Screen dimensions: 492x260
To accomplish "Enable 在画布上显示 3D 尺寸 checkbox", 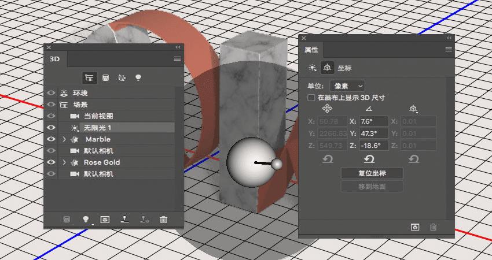I will pos(311,98).
